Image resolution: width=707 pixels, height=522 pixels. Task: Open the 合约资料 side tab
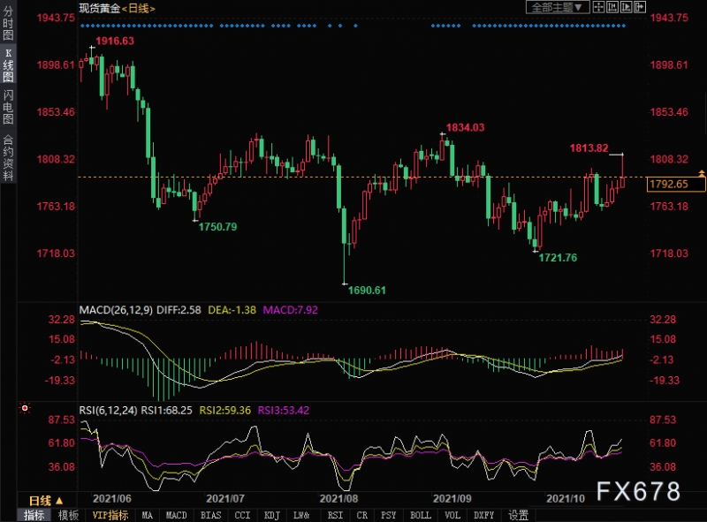click(8, 158)
